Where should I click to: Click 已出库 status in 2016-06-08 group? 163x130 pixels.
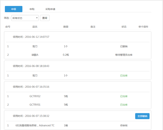(x=124, y=76)
